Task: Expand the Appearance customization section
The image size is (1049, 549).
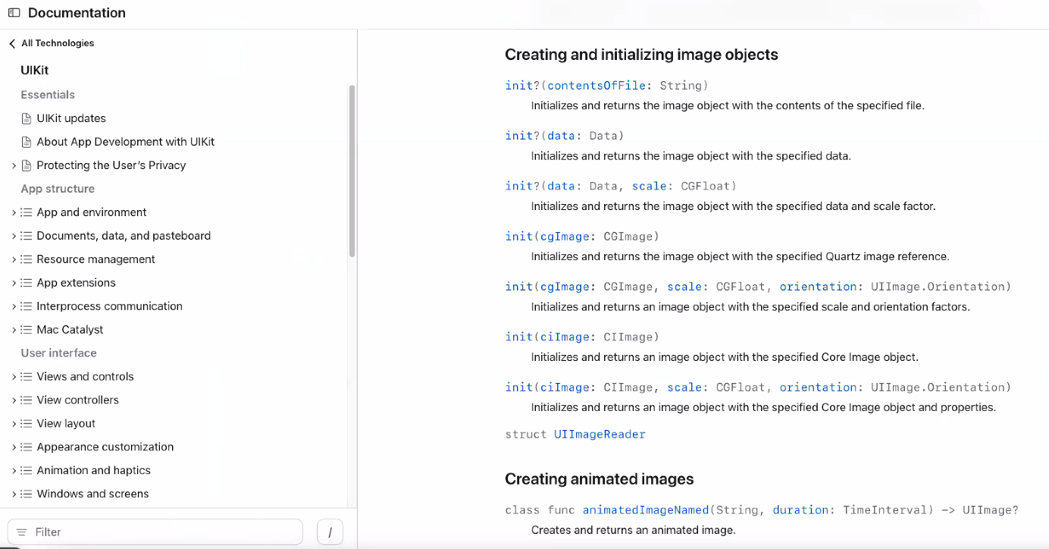Action: pos(14,447)
